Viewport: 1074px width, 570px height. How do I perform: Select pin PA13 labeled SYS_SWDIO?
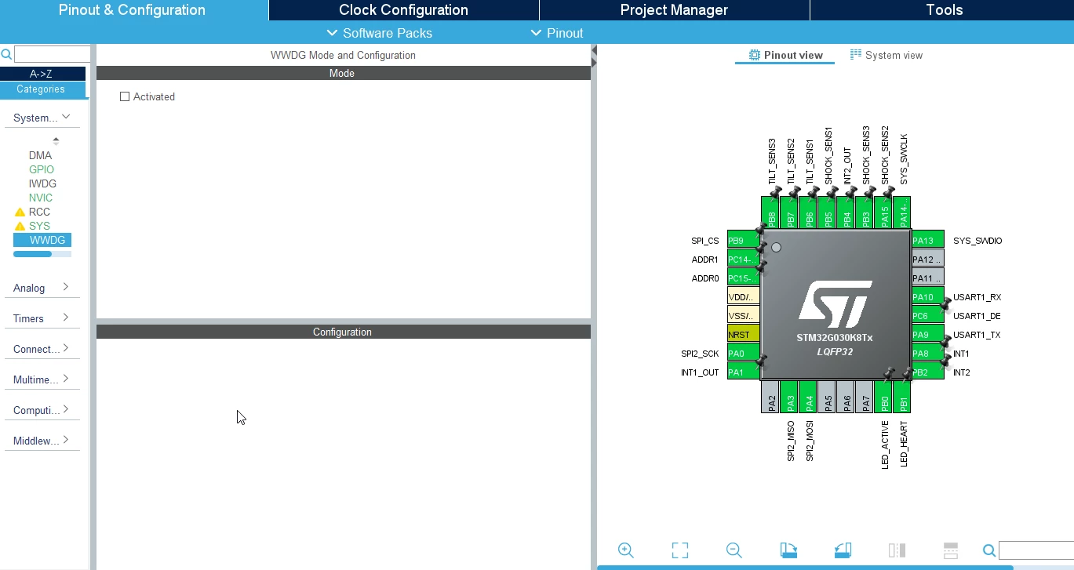point(928,241)
